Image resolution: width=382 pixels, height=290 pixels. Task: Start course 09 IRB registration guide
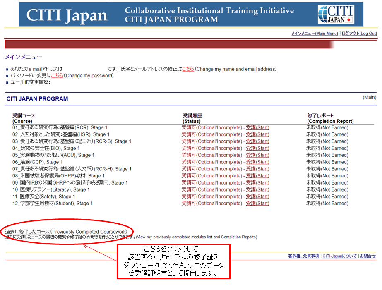tap(257, 182)
